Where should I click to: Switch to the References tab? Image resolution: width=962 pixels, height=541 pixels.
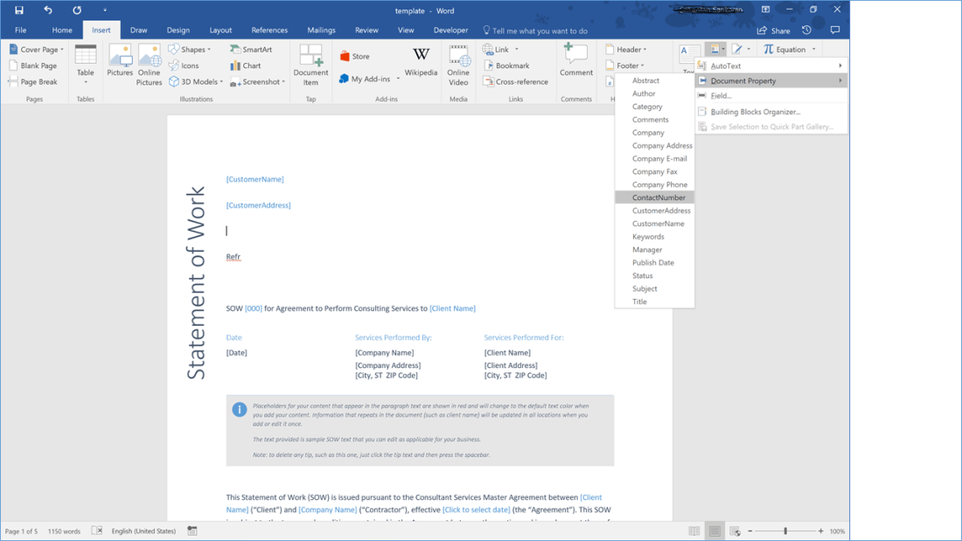click(269, 30)
